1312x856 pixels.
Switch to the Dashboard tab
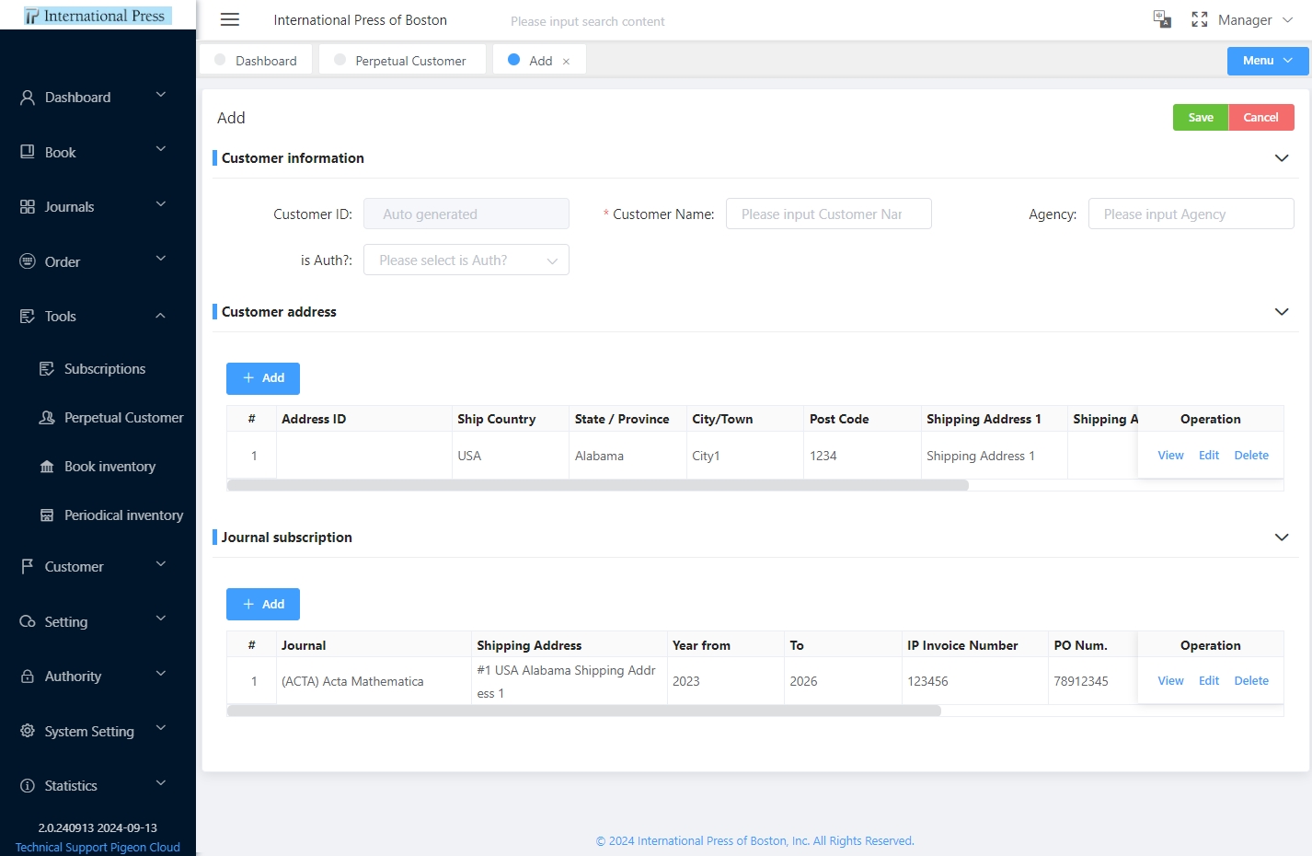(x=256, y=61)
